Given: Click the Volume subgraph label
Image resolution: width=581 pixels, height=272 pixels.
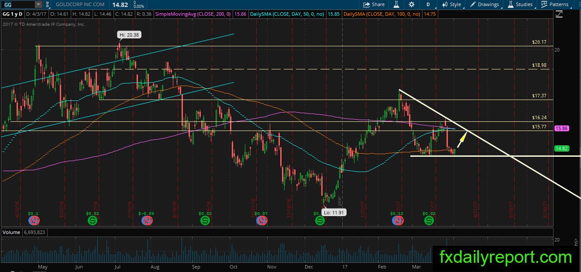Looking at the screenshot, I should pyautogui.click(x=11, y=232).
